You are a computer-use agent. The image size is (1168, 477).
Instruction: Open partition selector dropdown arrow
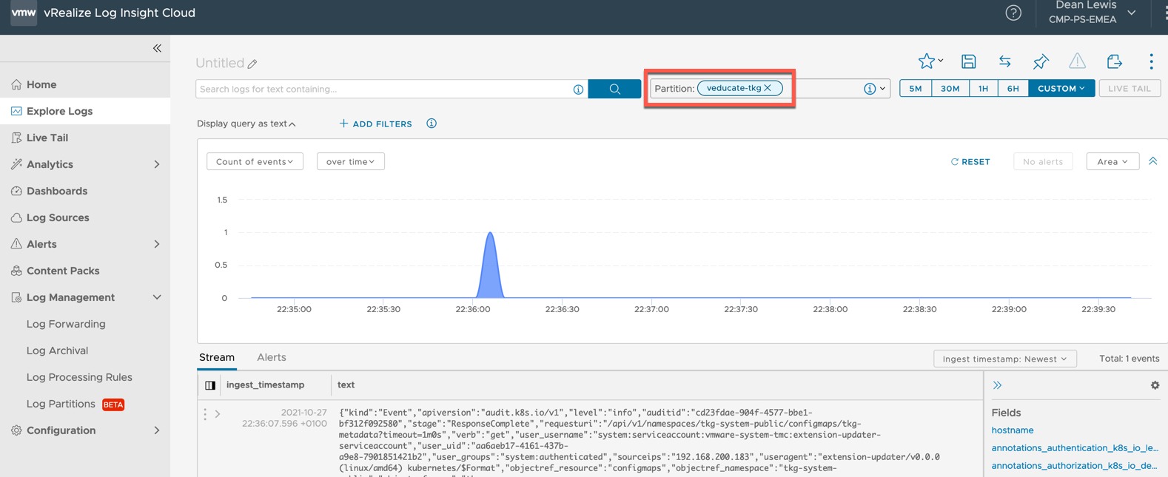882,89
